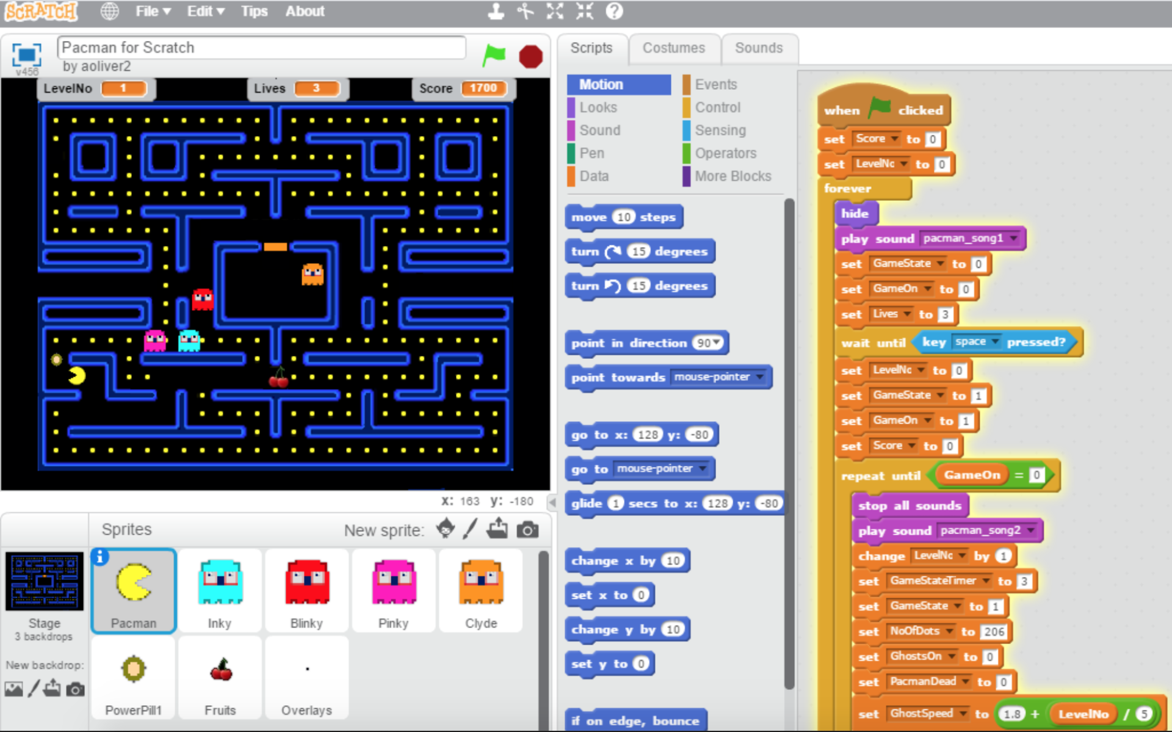Image resolution: width=1172 pixels, height=732 pixels.
Task: Click the Block help question icon
Action: (x=614, y=11)
